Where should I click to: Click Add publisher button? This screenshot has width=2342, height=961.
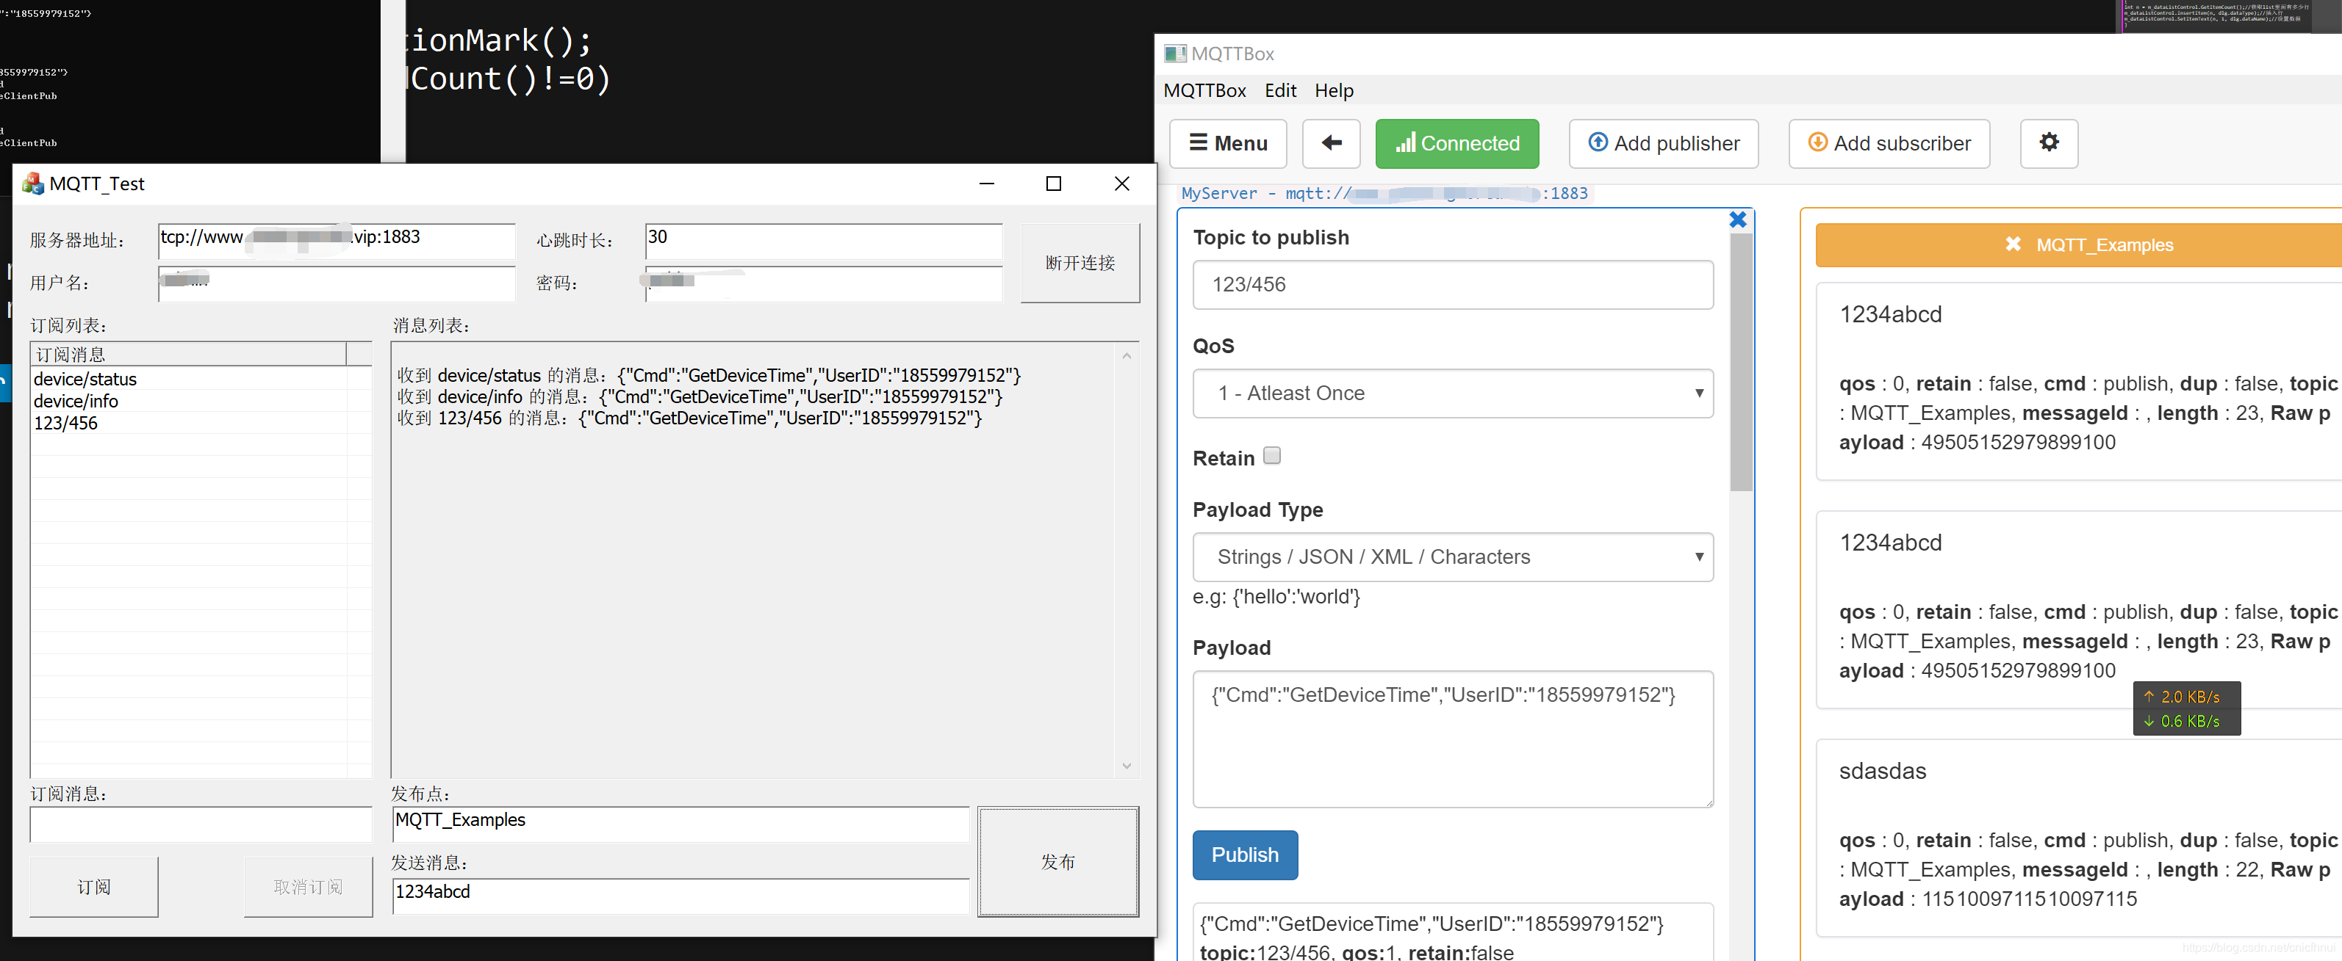1662,143
